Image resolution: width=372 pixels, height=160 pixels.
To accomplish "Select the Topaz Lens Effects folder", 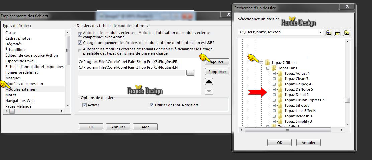I will pos(300,111).
